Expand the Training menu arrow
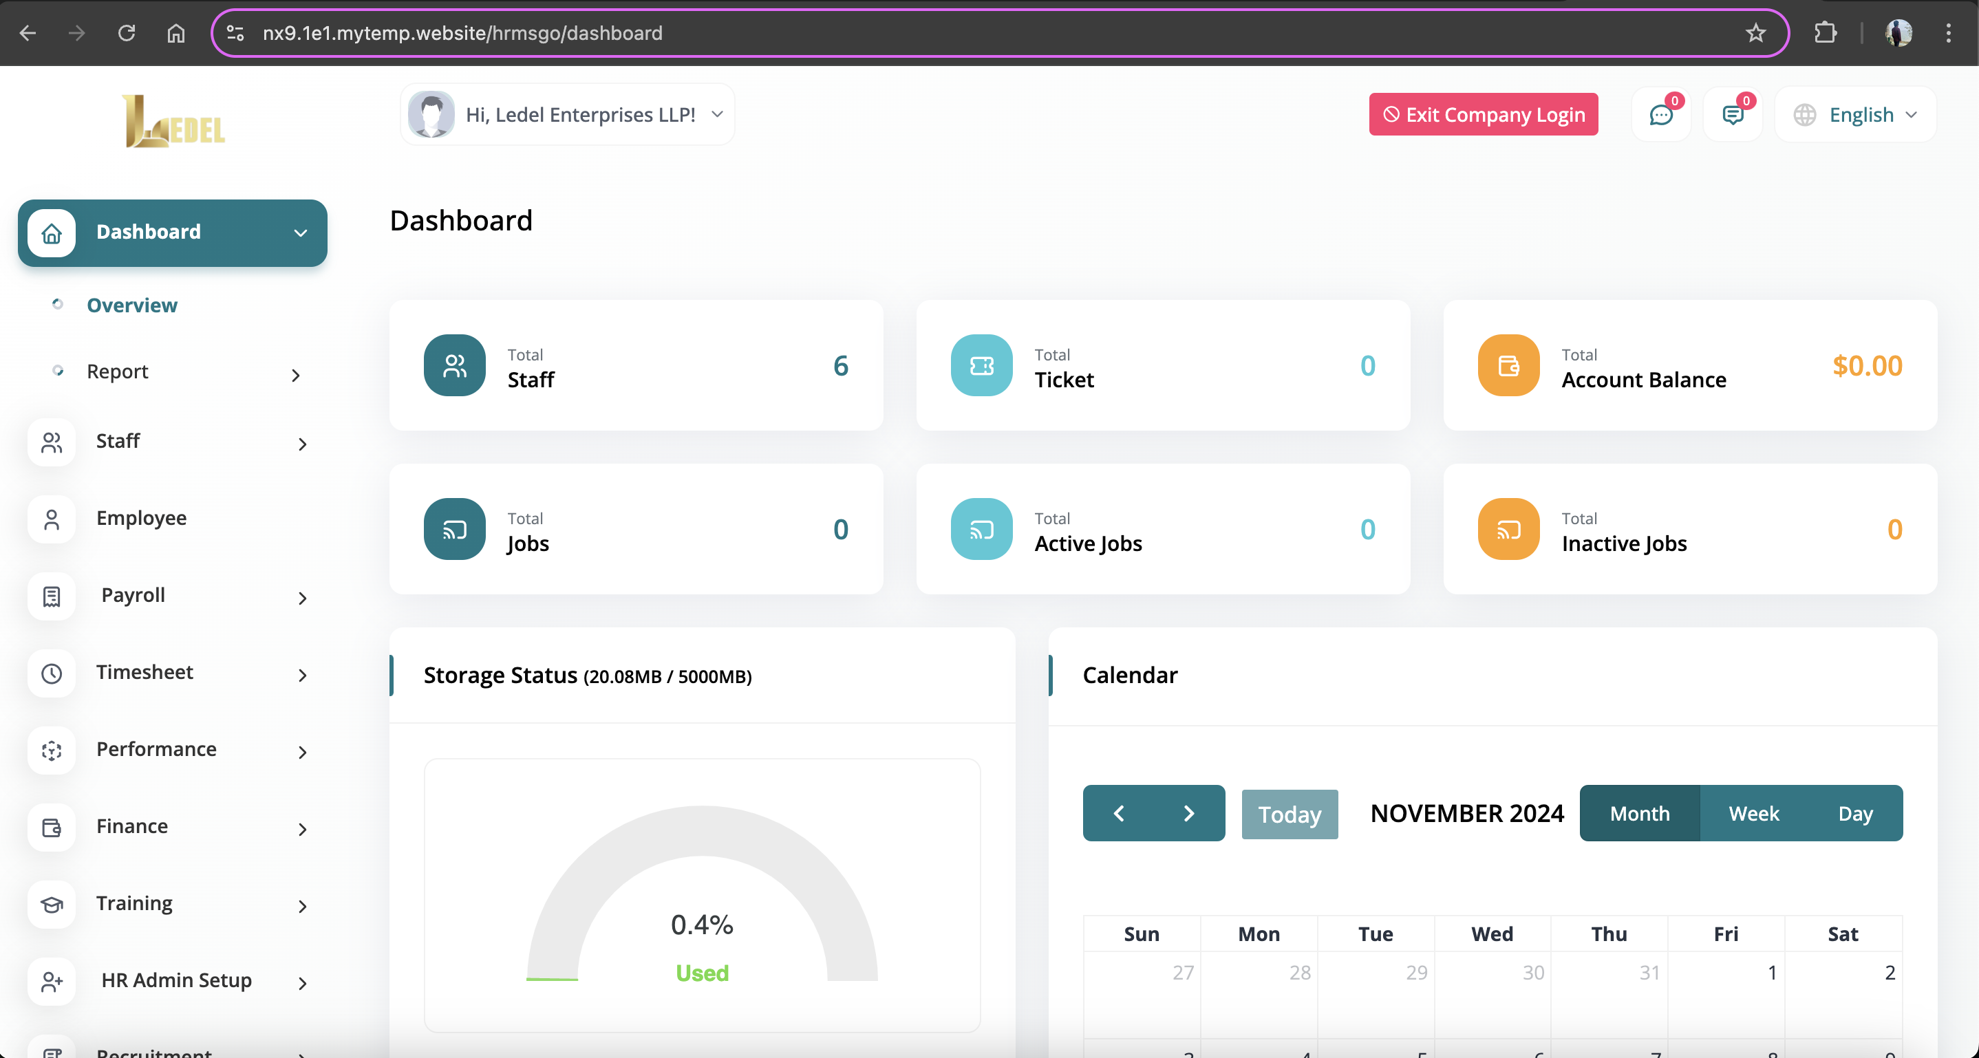This screenshot has width=1979, height=1058. point(303,906)
